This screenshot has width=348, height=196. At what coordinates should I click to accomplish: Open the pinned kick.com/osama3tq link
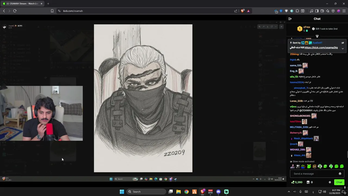pos(321,48)
